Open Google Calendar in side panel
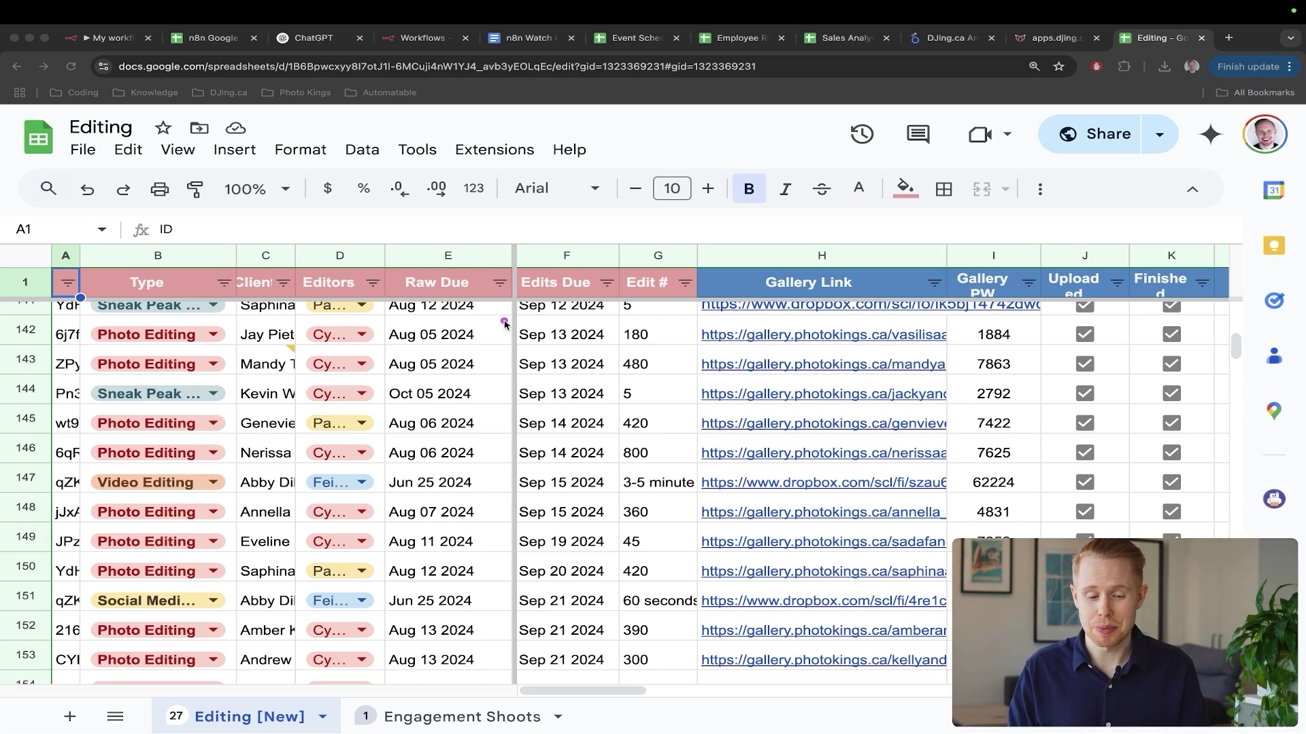The height and width of the screenshot is (734, 1306). 1273,190
